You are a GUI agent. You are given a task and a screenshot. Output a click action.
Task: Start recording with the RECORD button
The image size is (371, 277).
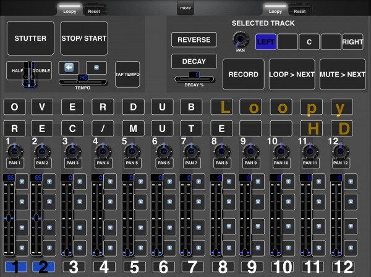[x=243, y=75]
